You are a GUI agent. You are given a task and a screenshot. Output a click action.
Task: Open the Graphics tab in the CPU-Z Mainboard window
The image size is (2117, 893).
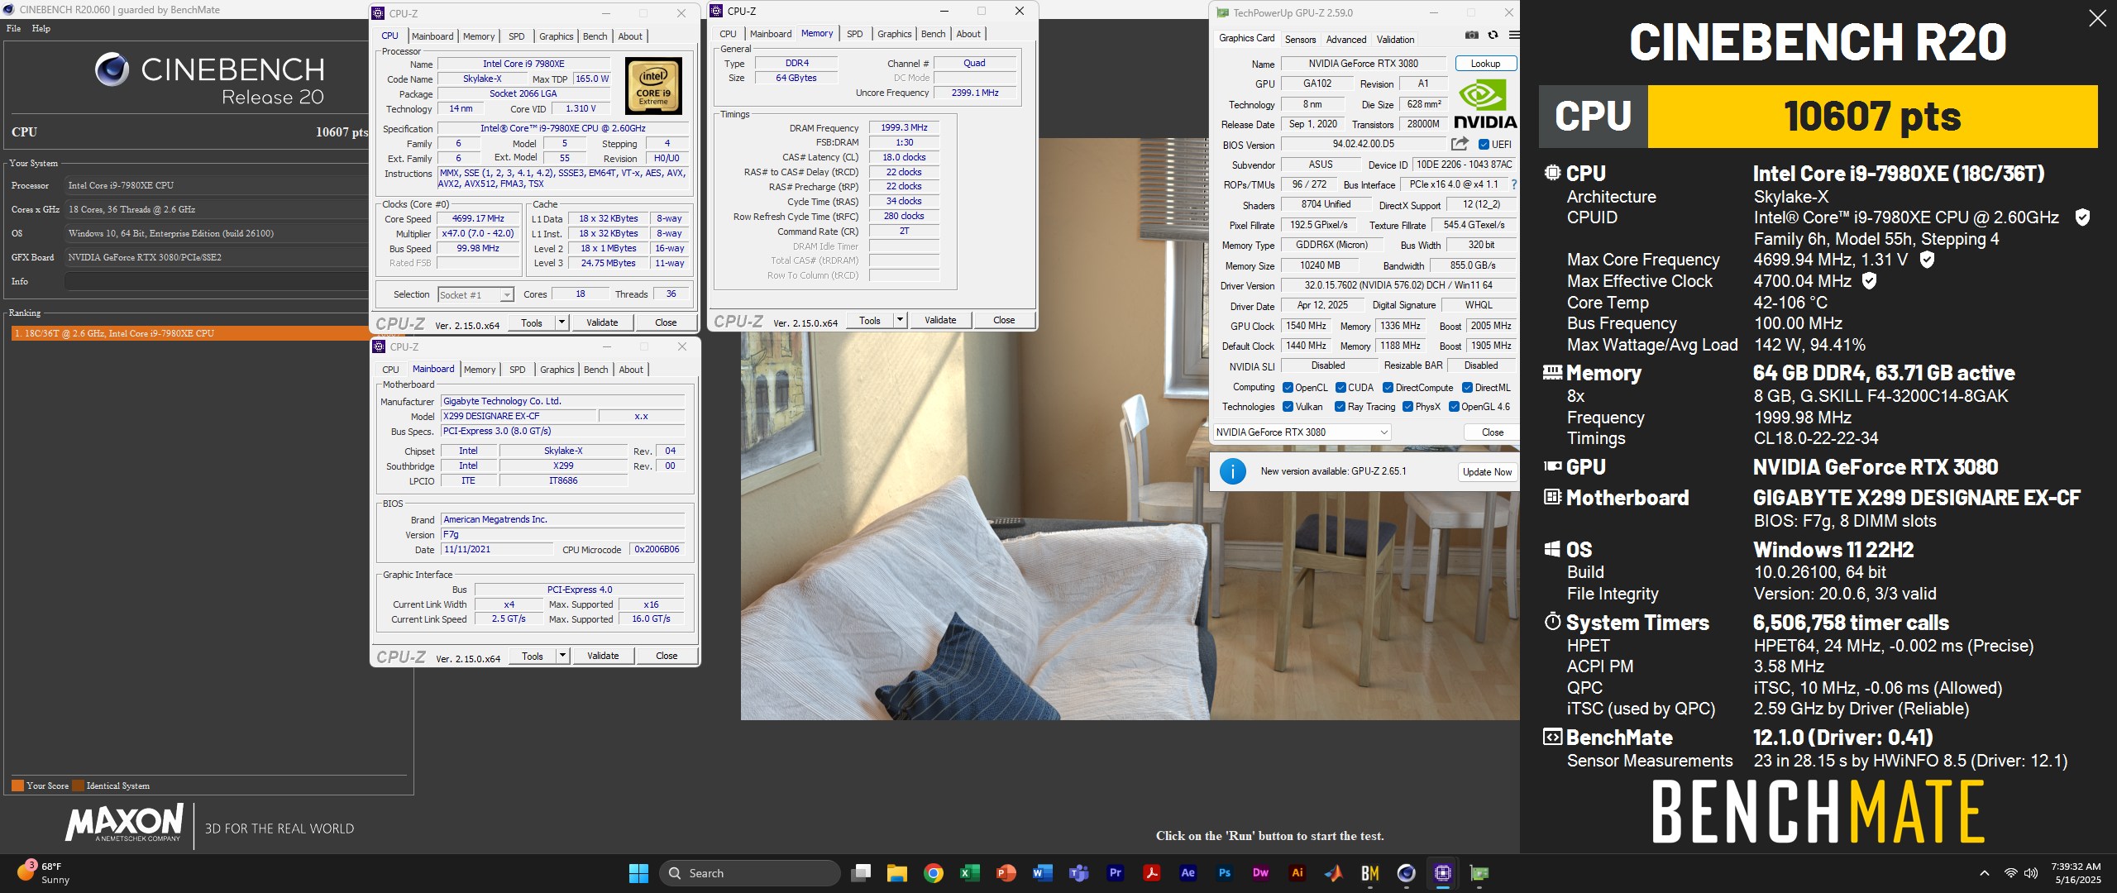click(x=557, y=370)
